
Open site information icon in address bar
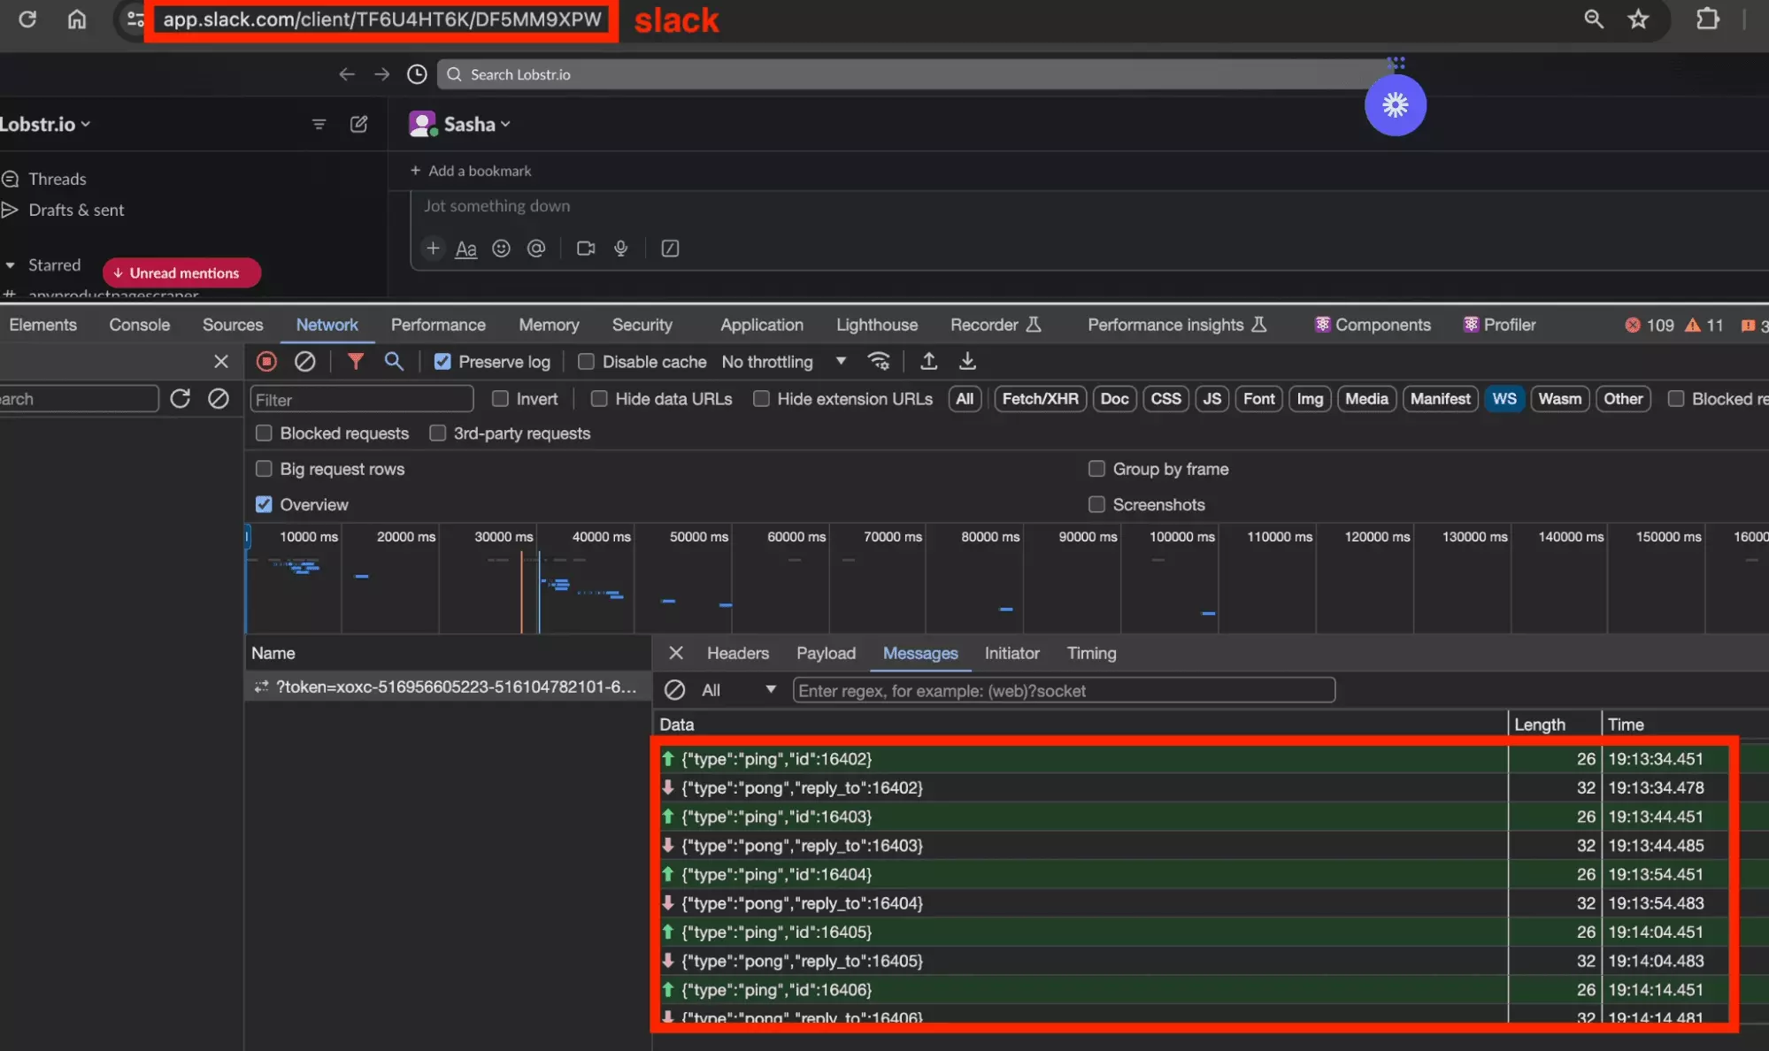(x=135, y=19)
